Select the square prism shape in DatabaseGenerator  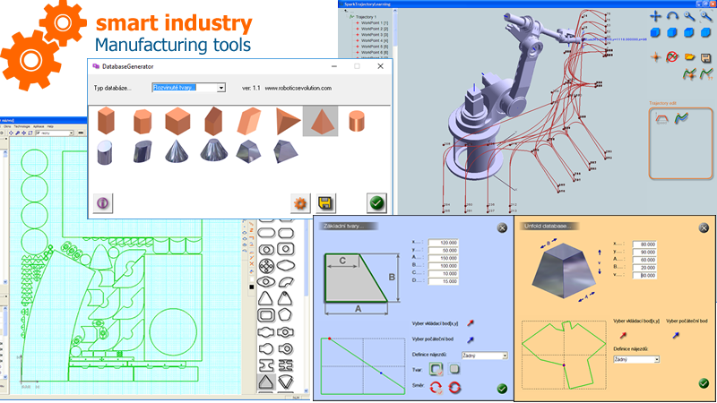click(x=106, y=121)
